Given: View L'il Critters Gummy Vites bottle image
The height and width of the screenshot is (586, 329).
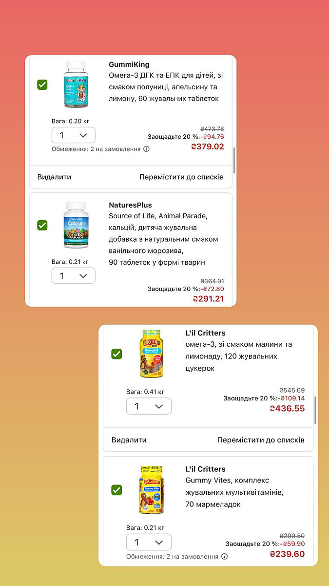Looking at the screenshot, I should 151,490.
